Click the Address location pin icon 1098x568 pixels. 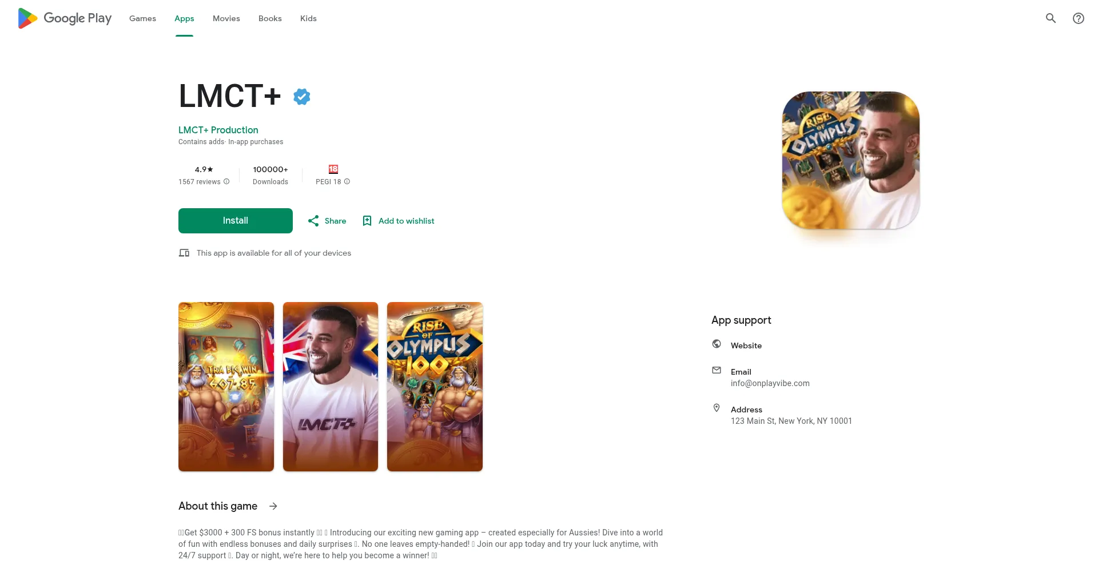pos(717,408)
